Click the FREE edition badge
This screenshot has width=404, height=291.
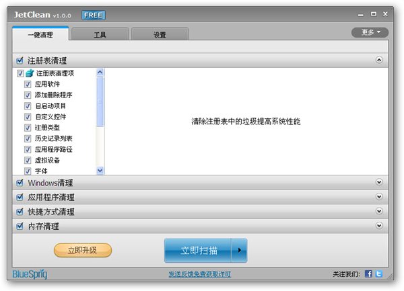(x=94, y=15)
